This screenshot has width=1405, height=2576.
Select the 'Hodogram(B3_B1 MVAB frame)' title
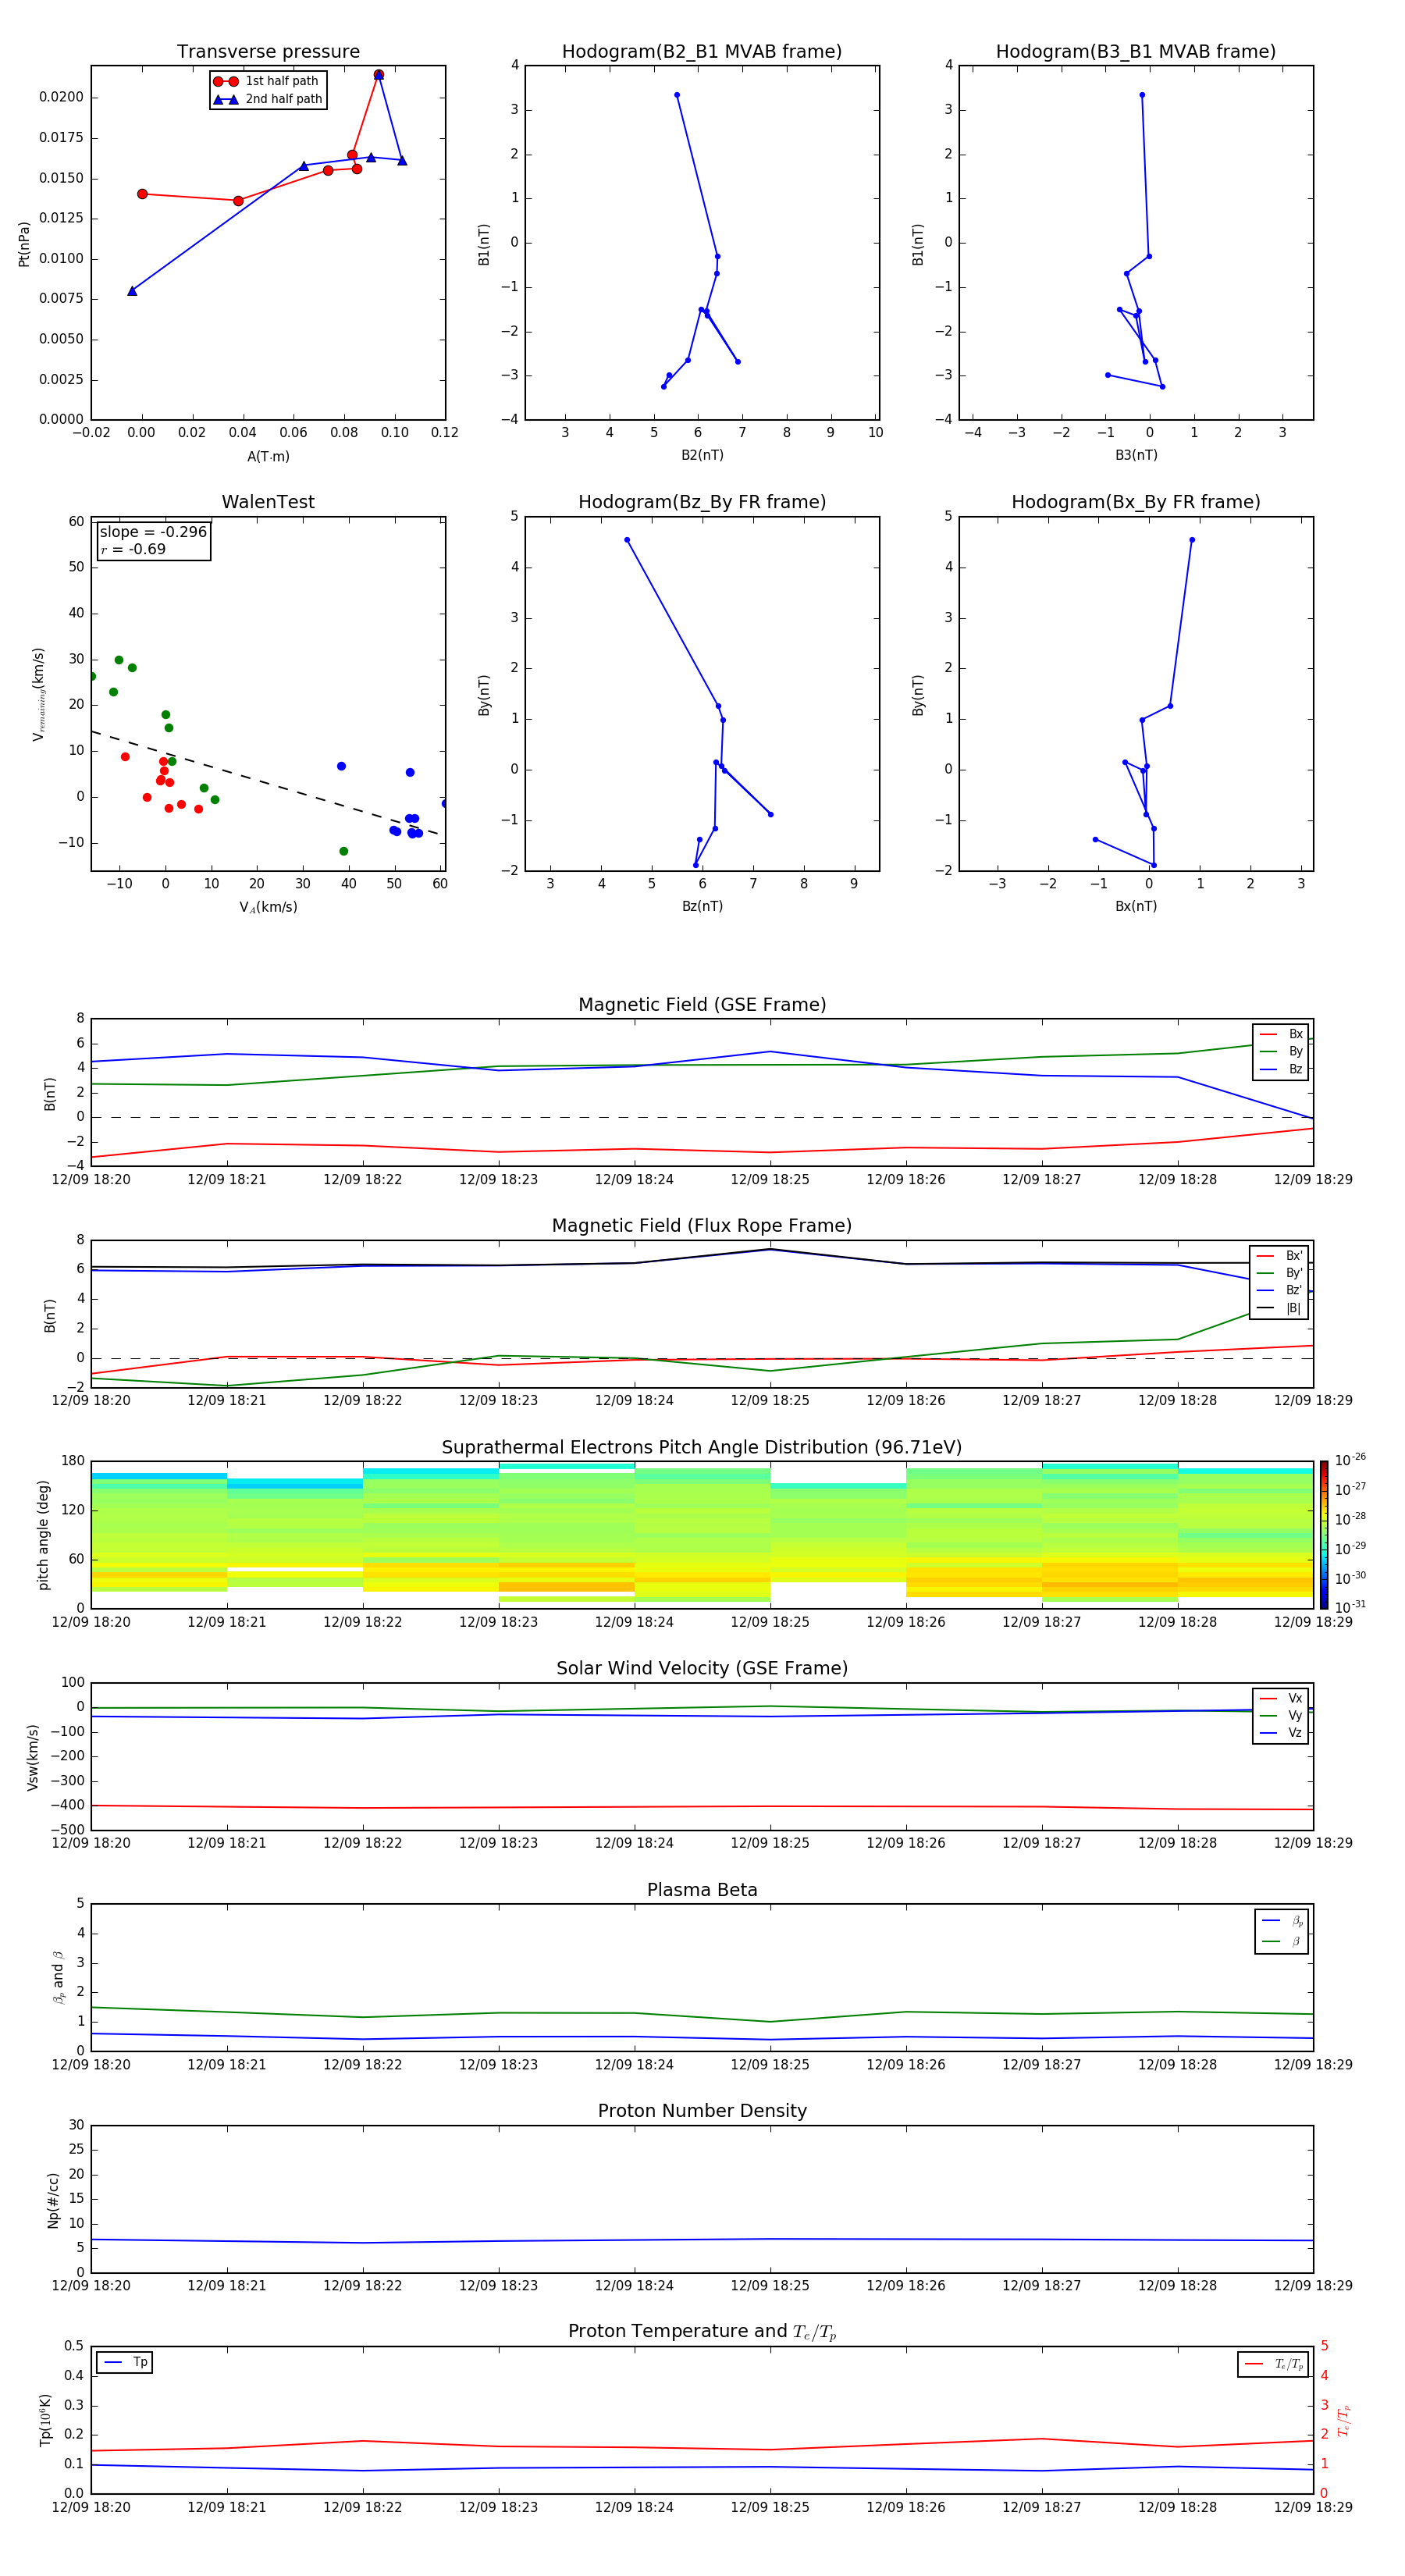pyautogui.click(x=1136, y=52)
